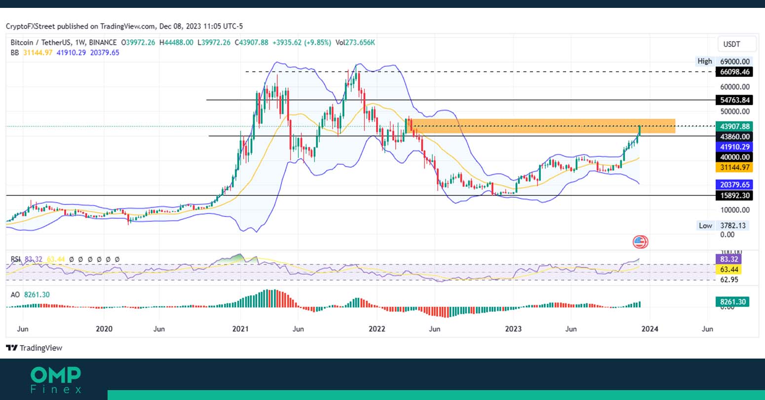
Task: Click the OMP Finex logo
Action: click(x=55, y=380)
